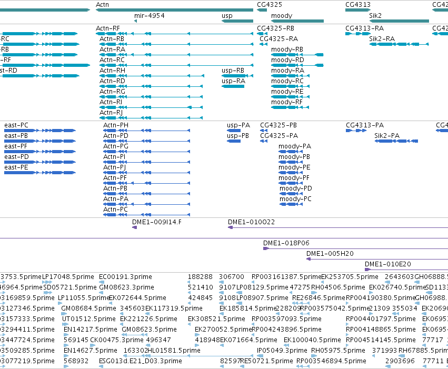Select protein Actn-PH
Image resolution: width=448 pixels, height=369 pixels.
(x=116, y=125)
